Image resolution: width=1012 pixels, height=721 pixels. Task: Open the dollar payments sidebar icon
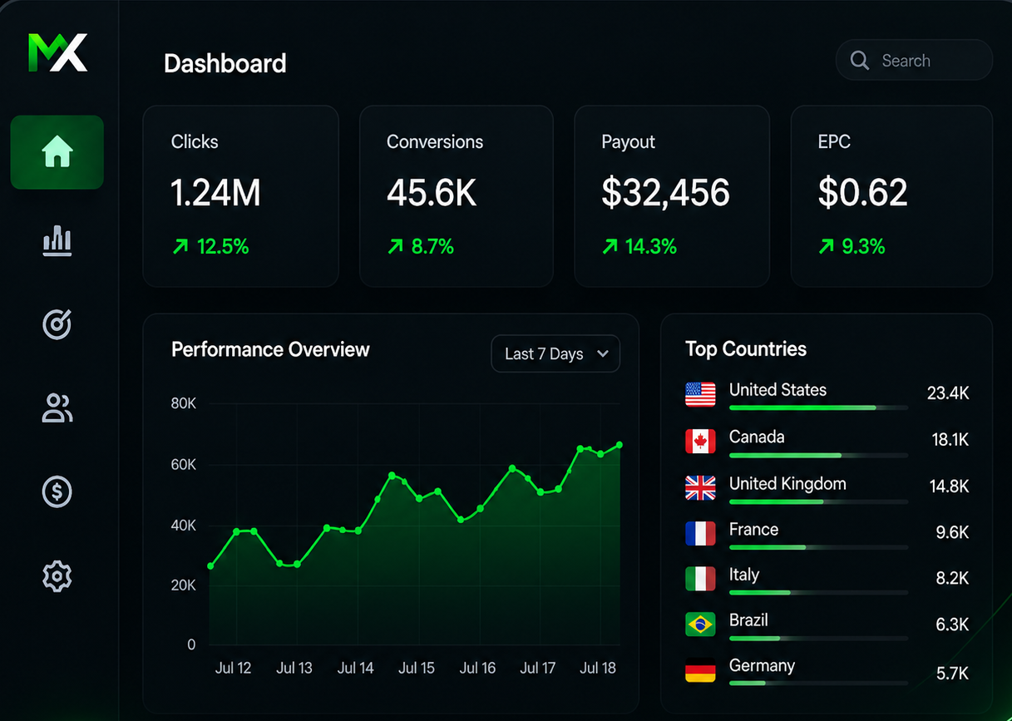pyautogui.click(x=57, y=491)
